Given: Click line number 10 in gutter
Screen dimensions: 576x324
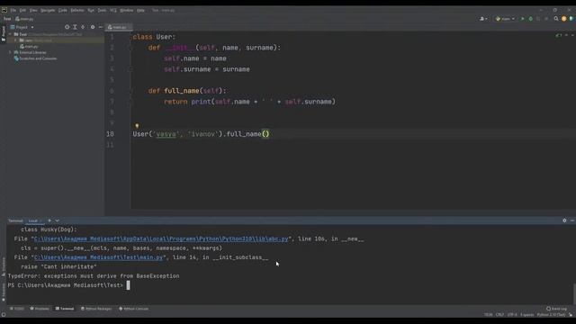Looking at the screenshot, I should click(110, 134).
